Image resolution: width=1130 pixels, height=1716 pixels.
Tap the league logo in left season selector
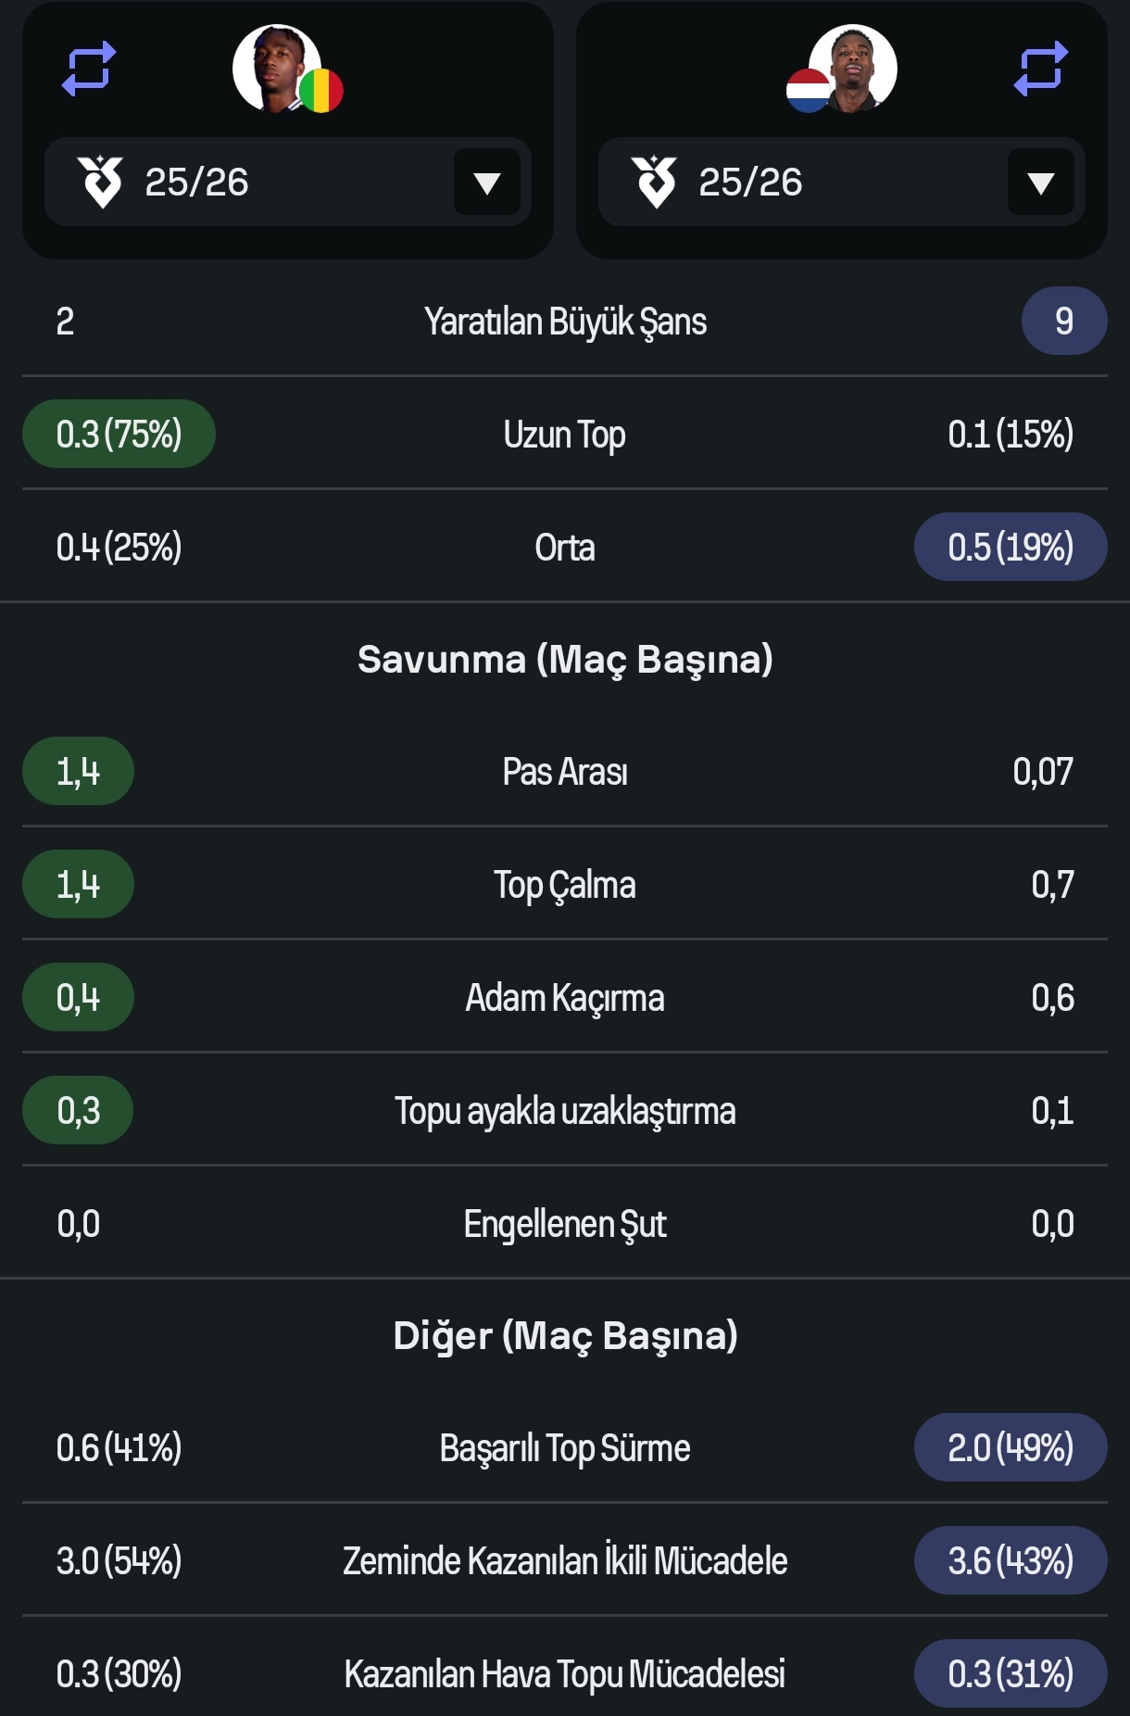tap(100, 182)
